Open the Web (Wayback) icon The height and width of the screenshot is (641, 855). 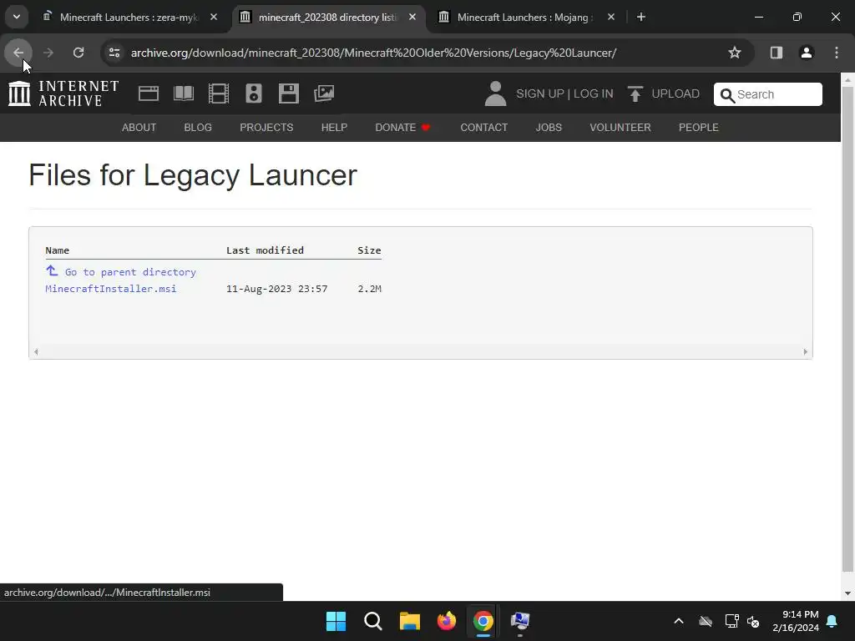coord(149,93)
